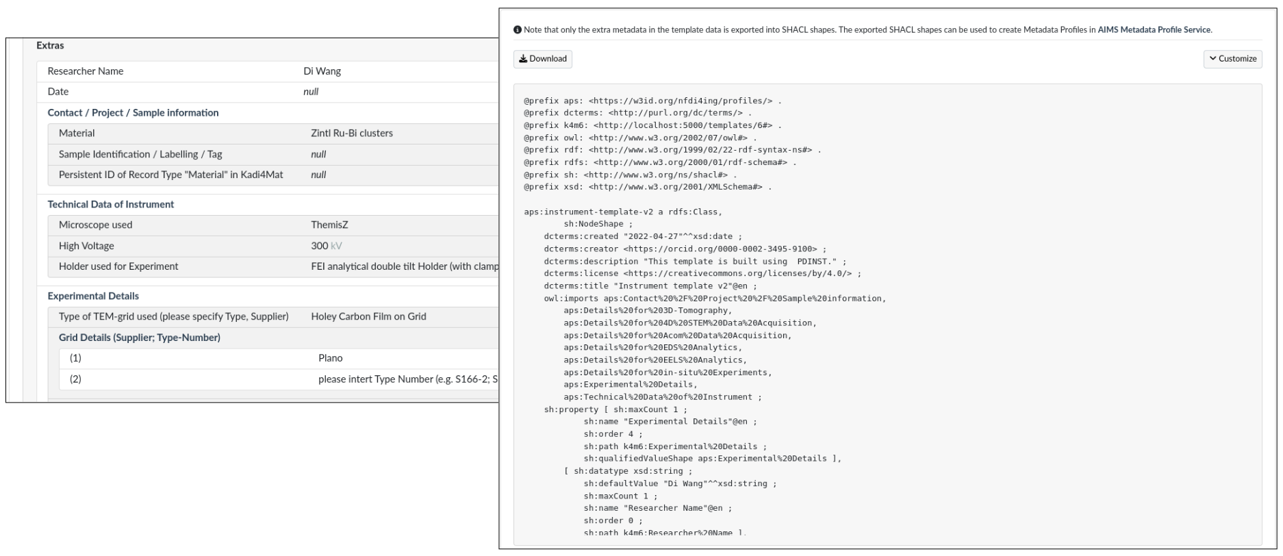1283x556 pixels.
Task: Click the Material value Zintl Ru-Bi clusters
Action: 351,134
